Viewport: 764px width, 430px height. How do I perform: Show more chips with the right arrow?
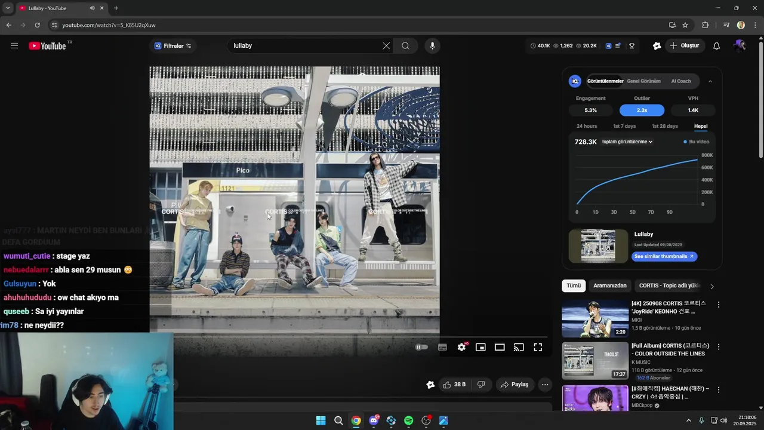click(x=711, y=286)
